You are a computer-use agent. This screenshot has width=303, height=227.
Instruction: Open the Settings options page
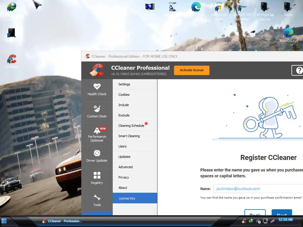135,84
